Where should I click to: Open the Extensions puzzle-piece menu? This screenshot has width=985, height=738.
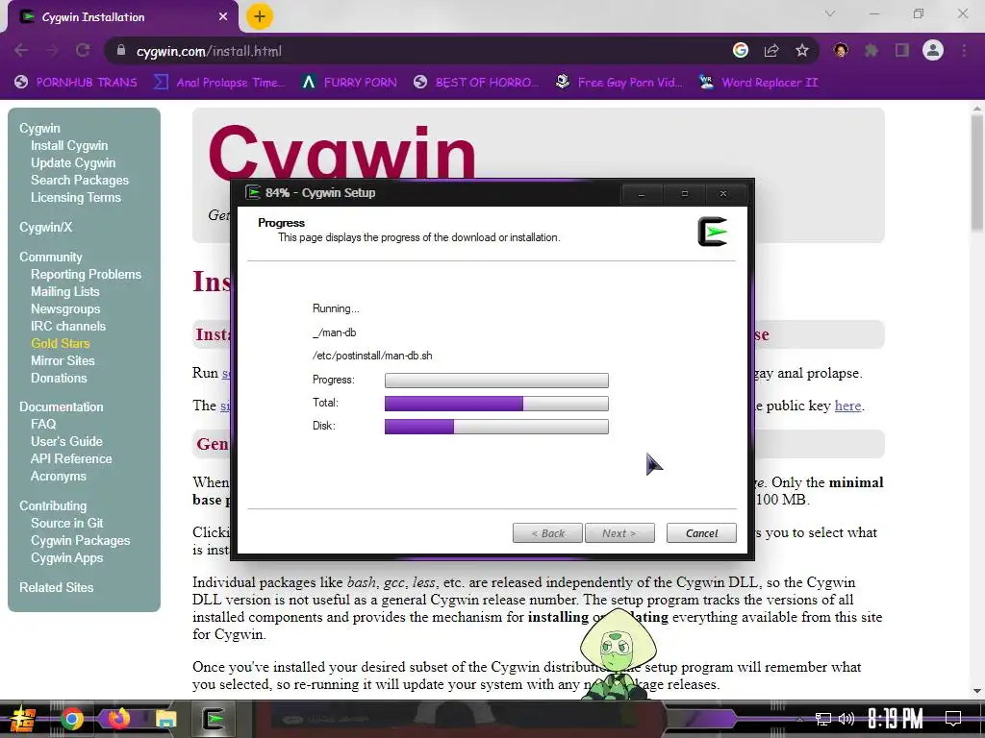[871, 51]
